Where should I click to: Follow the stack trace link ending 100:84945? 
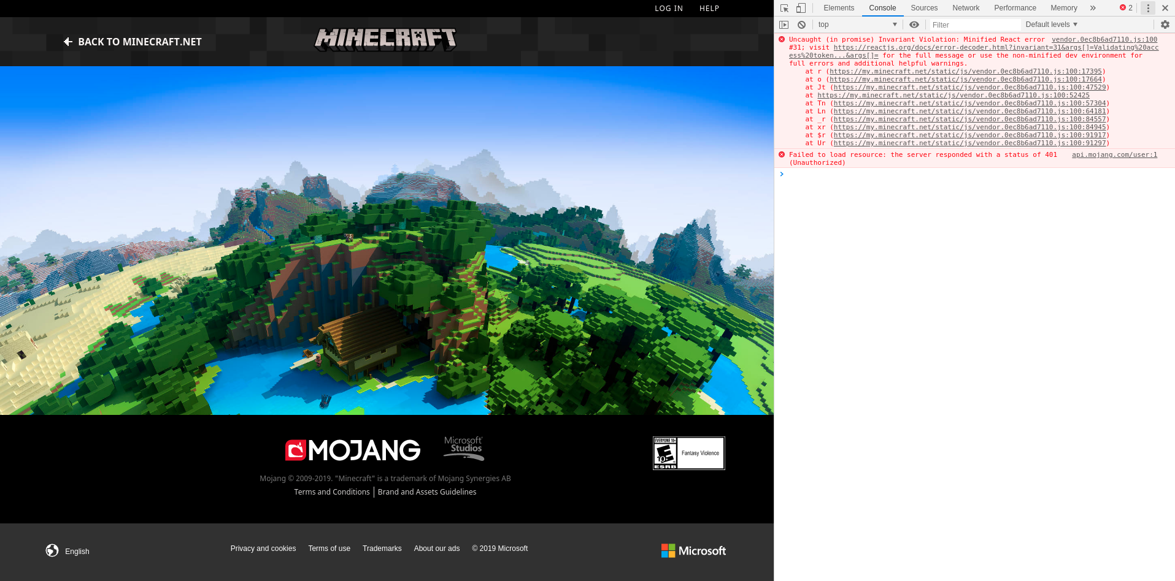[x=969, y=127]
